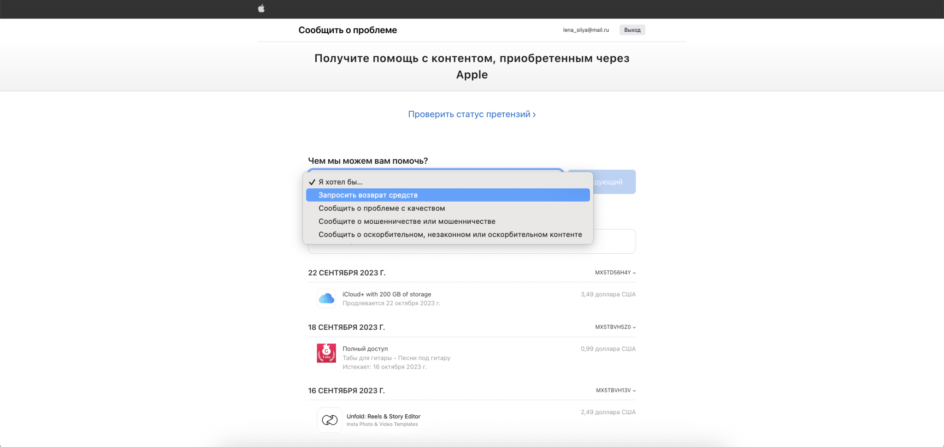
Task: Click the «Сообщить о проблеме» page title
Action: 348,30
